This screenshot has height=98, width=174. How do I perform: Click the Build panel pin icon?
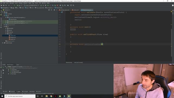[3, 73]
